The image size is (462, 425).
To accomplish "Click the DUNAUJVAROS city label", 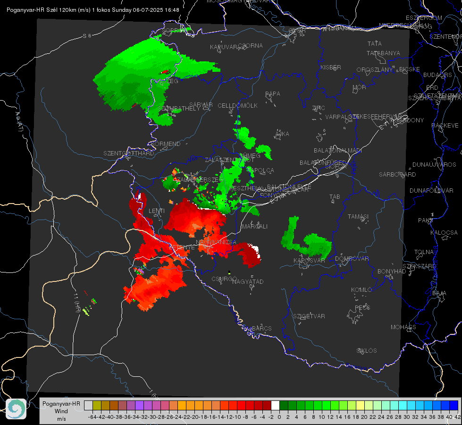I will pyautogui.click(x=434, y=164).
